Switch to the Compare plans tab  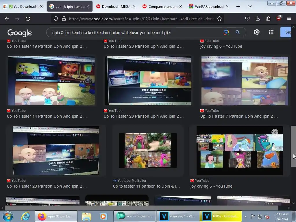(162, 6)
